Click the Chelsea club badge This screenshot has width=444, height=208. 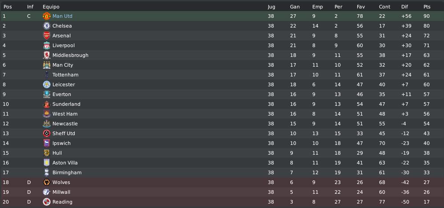click(46, 26)
